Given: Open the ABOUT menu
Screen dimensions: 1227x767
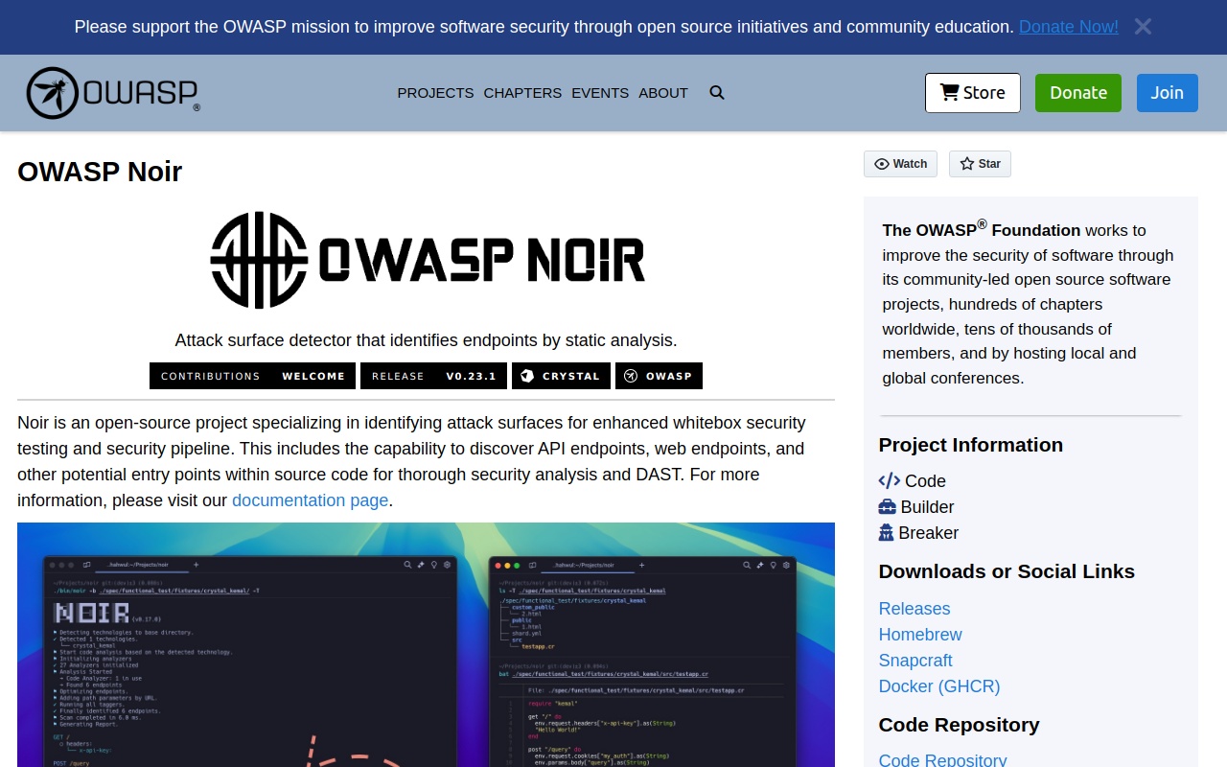Looking at the screenshot, I should pyautogui.click(x=663, y=93).
